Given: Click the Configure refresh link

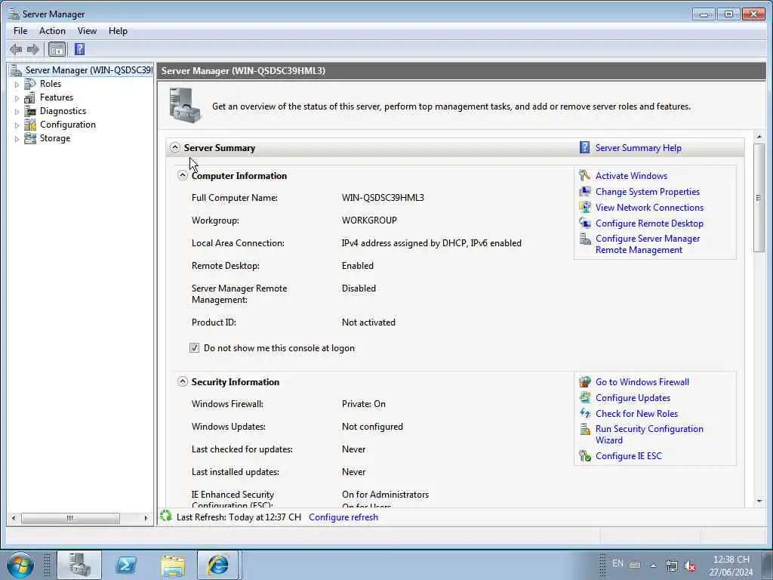Looking at the screenshot, I should pos(343,517).
